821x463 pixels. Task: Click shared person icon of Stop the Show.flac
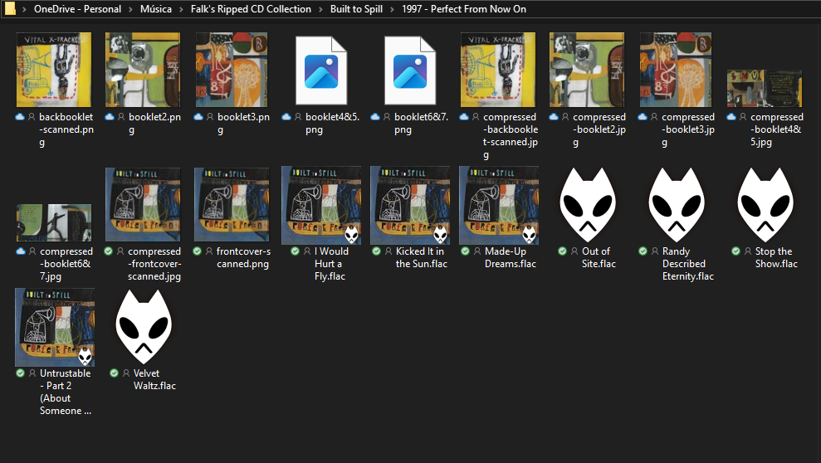tap(748, 251)
